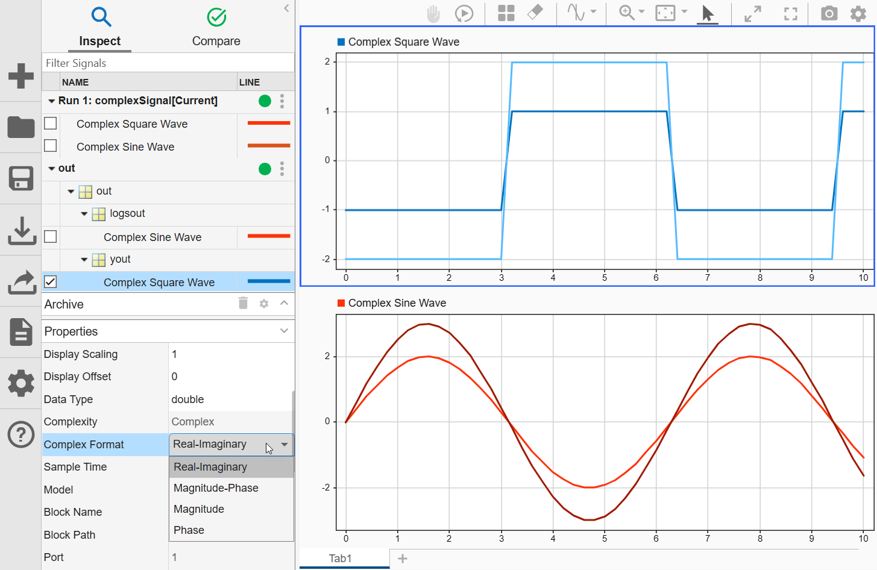The width and height of the screenshot is (877, 570).
Task: Open the fit to view dropdown arrow
Action: [684, 12]
